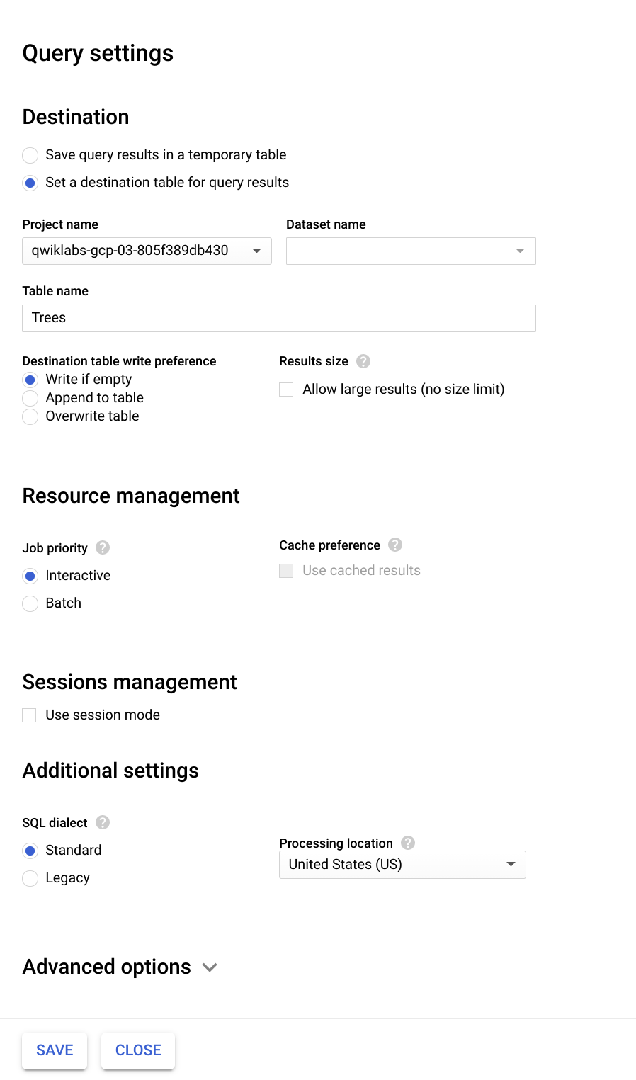Click the Cache preference help icon
The image size is (636, 1080).
point(396,545)
